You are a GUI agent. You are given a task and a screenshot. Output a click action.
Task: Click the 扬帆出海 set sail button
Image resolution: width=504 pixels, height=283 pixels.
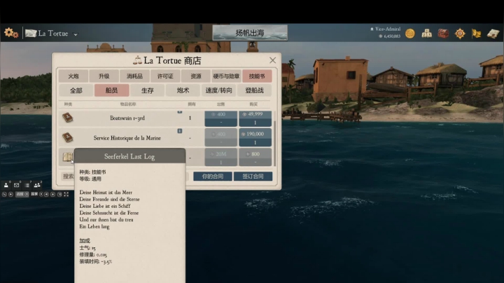[x=250, y=33]
